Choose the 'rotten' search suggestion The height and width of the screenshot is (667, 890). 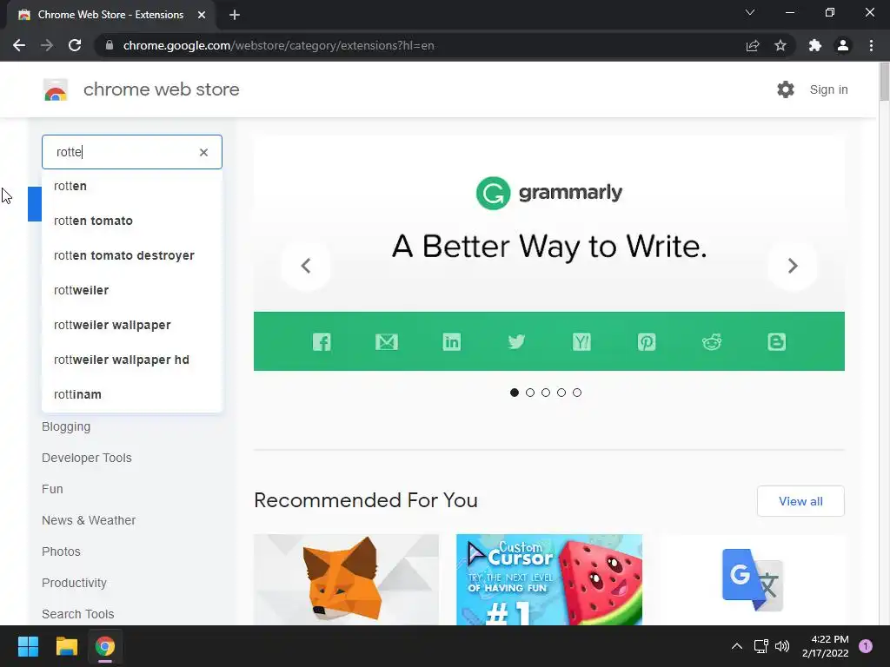click(132, 186)
